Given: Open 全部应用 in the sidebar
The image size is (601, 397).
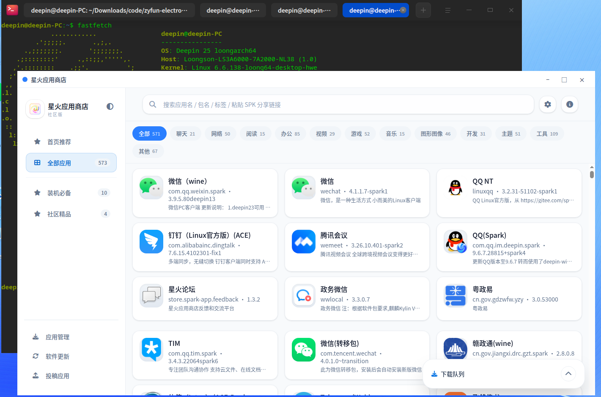Looking at the screenshot, I should point(71,163).
